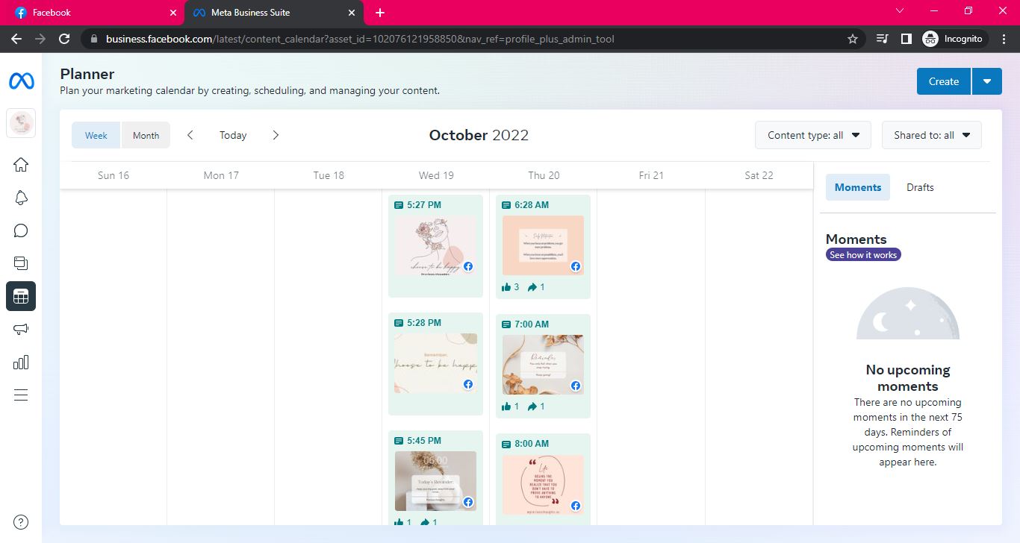Click the share count on 7:00 AM post
This screenshot has height=543, width=1020.
point(536,407)
